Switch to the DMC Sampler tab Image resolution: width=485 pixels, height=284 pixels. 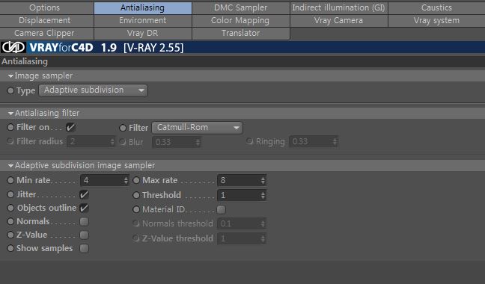pyautogui.click(x=241, y=7)
